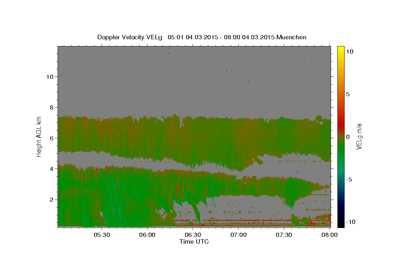
Task: Select the 06:30 time tick label
Action: click(193, 235)
